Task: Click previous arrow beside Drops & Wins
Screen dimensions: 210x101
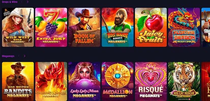Action: 22,2
